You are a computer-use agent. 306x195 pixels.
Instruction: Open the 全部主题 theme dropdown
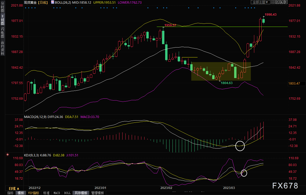[260, 2]
